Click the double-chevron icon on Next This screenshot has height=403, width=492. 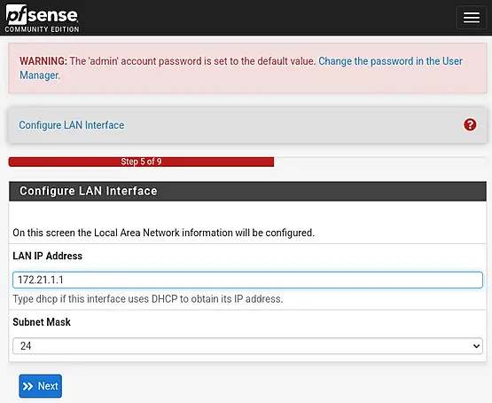[28, 386]
